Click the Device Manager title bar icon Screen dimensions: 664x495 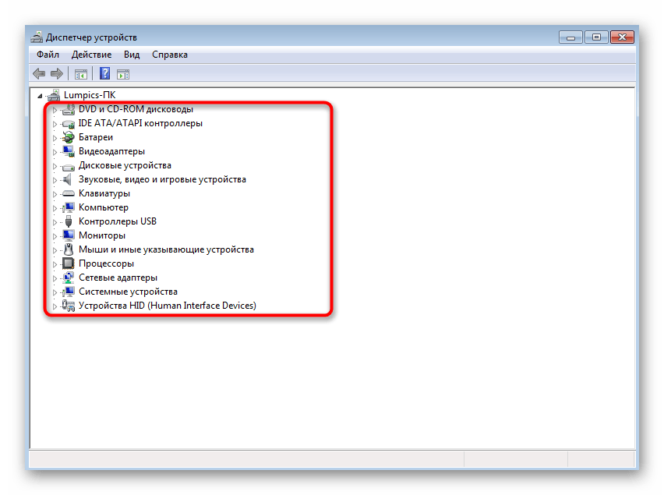37,37
